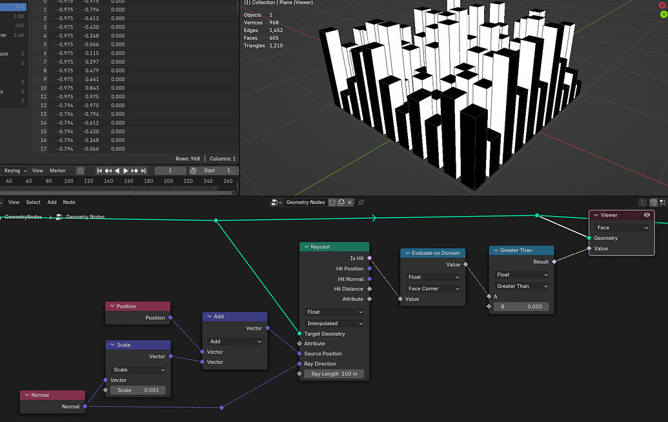668x422 pixels.
Task: Toggle node editor snapping magnet icon
Action: click(x=653, y=203)
